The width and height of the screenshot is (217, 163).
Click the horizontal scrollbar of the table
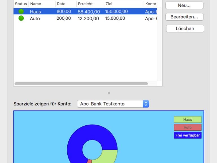pyautogui.click(x=81, y=84)
